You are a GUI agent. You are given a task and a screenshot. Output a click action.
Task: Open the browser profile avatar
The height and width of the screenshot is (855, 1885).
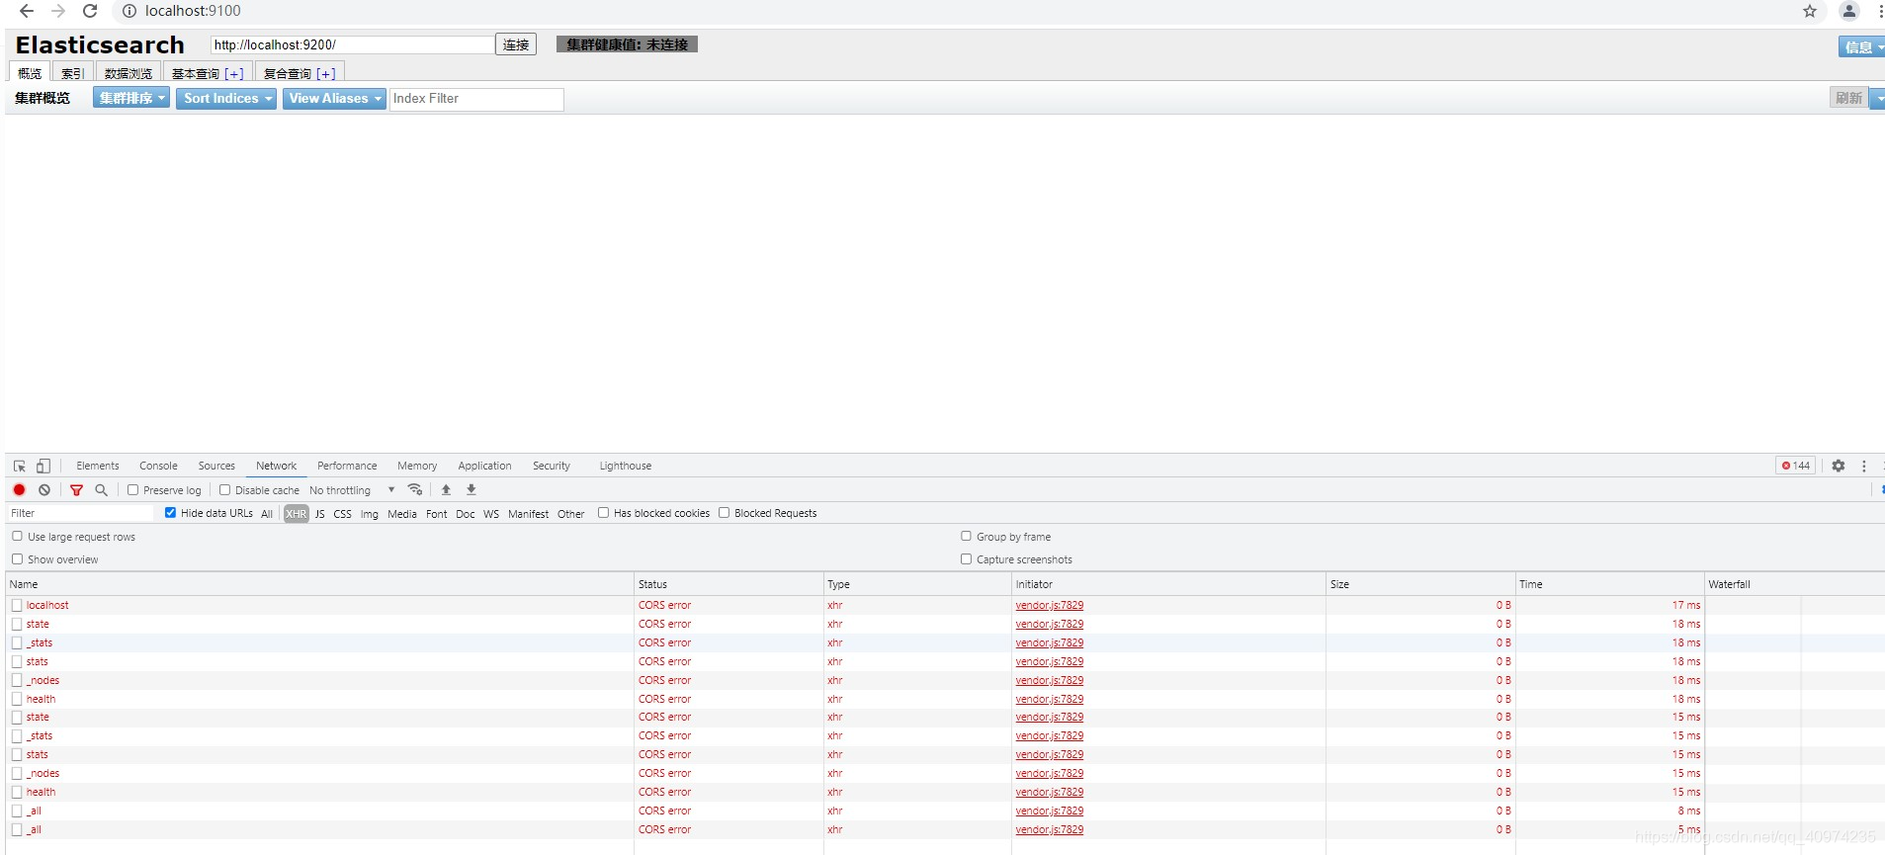coord(1849,11)
